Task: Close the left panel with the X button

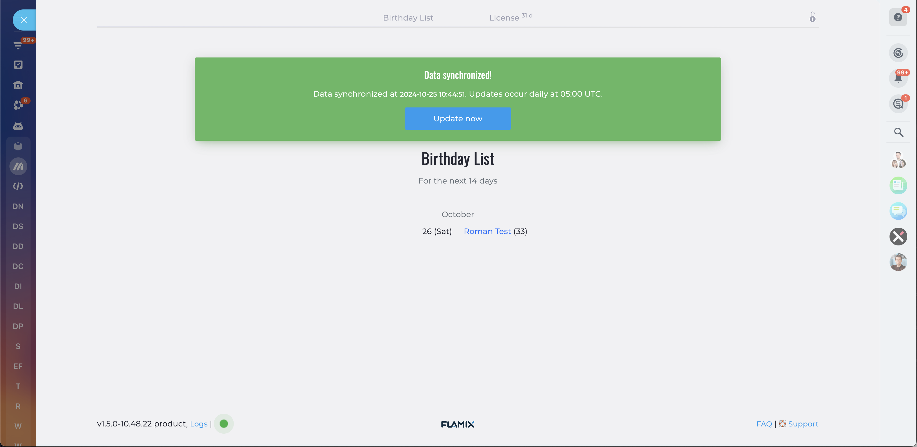Action: (24, 20)
